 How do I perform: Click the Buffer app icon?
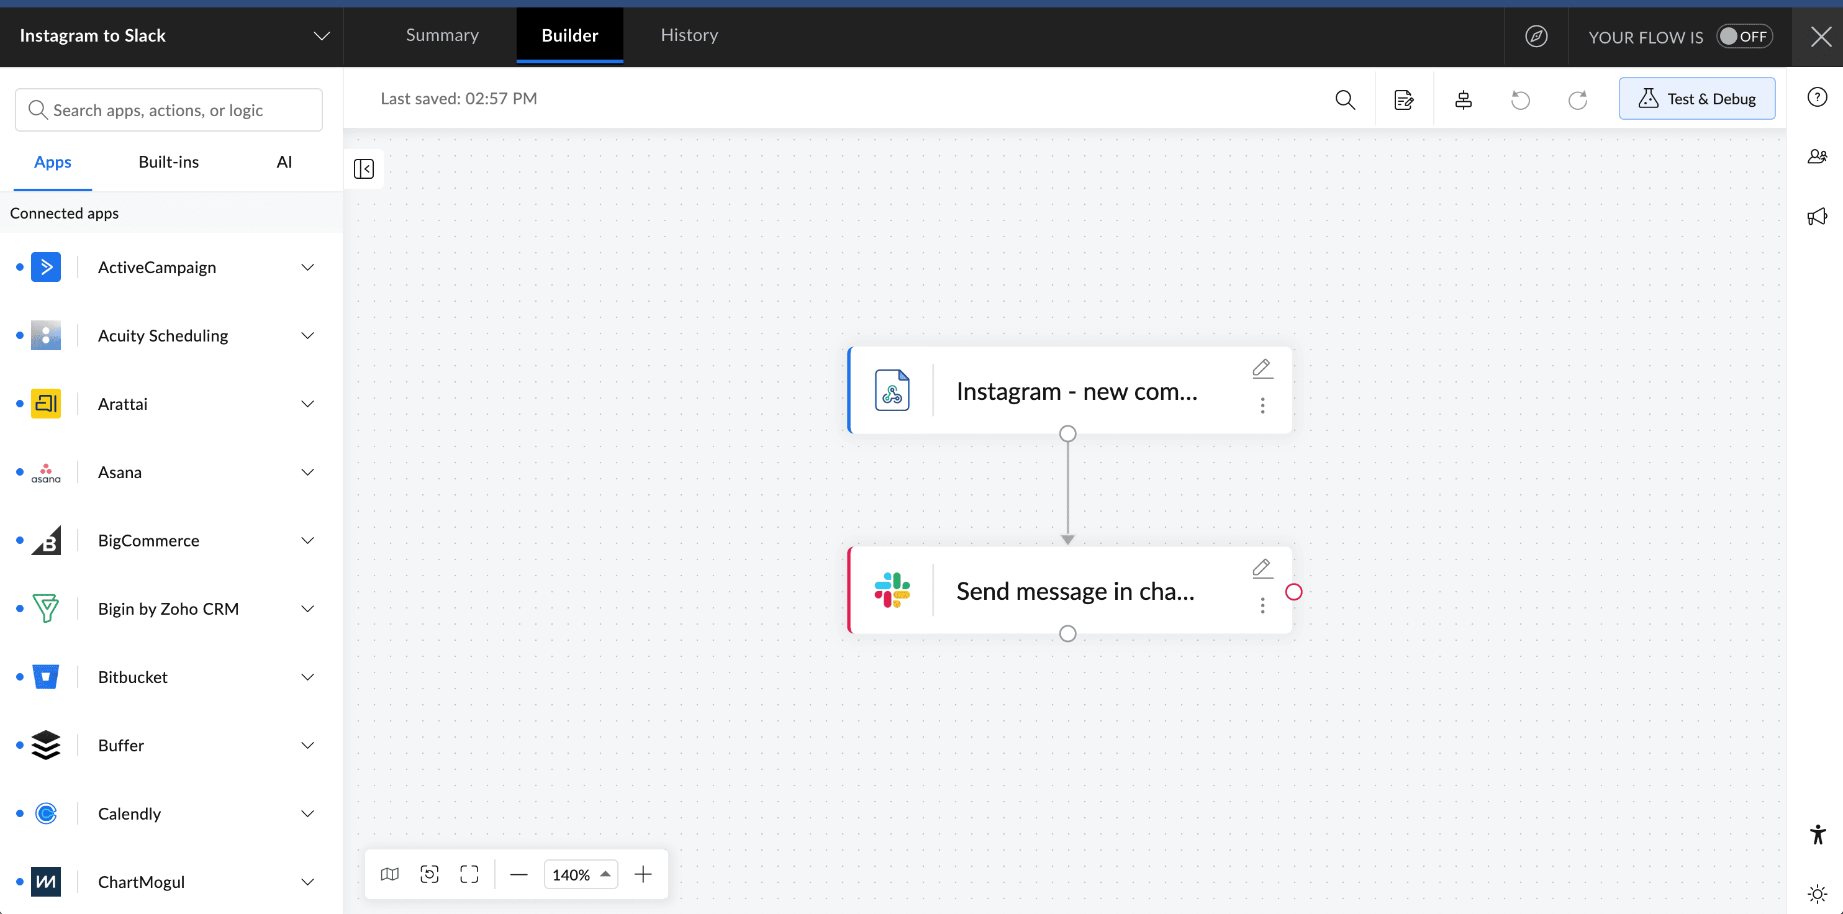[x=46, y=745]
